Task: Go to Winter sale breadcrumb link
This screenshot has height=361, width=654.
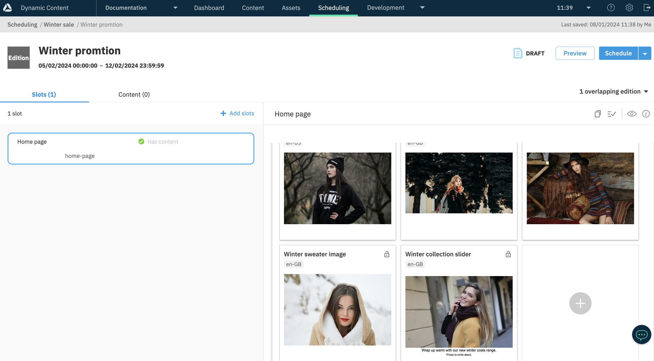Action: pyautogui.click(x=59, y=25)
